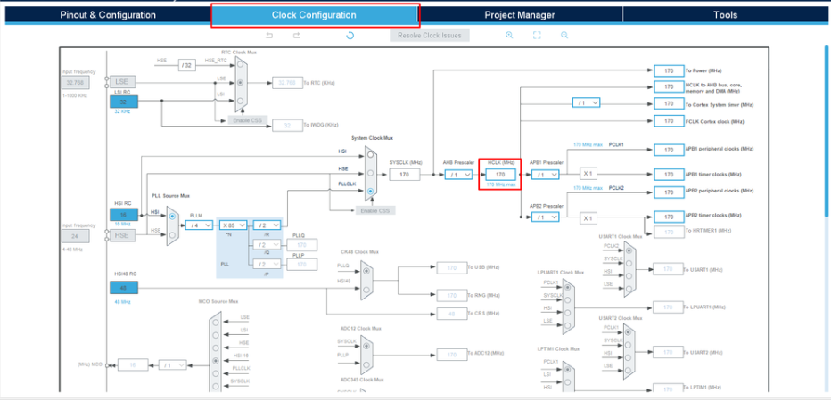Click the APB2 X 1 multiplier box
This screenshot has height=401, width=831.
point(588,217)
